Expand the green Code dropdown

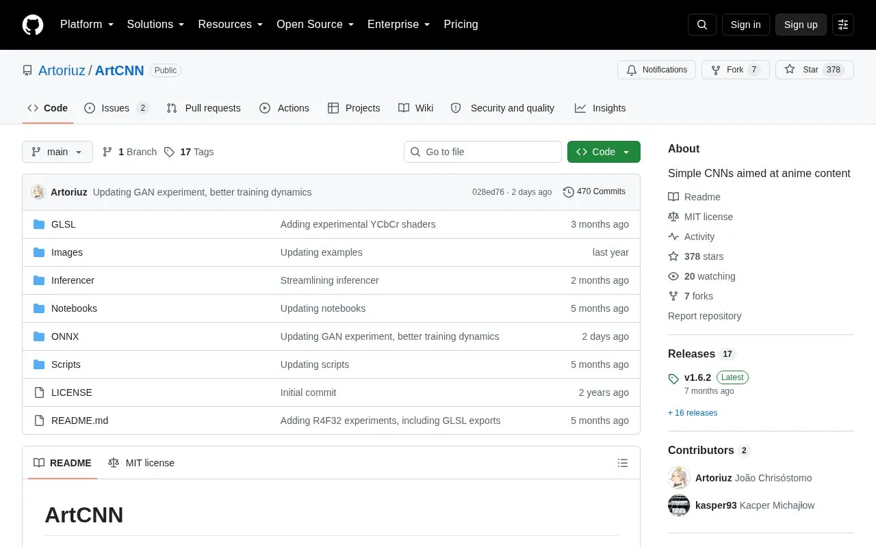[604, 152]
